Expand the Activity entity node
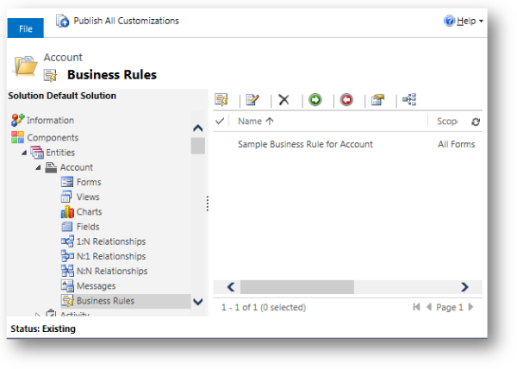The width and height of the screenshot is (517, 369). point(38,315)
